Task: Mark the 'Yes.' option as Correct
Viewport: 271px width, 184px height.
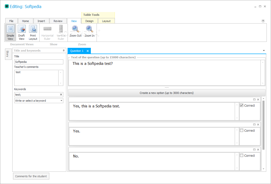Action: 242,130
